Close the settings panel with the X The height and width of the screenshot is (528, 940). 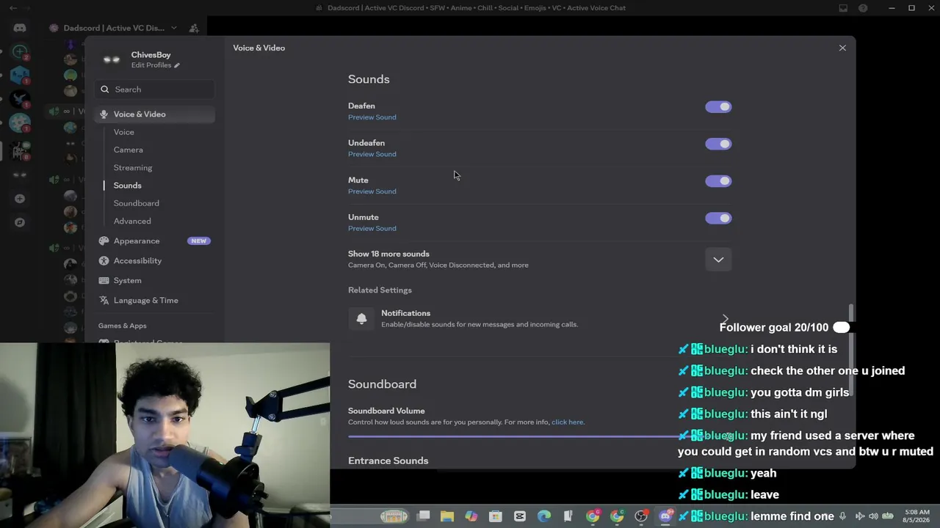click(842, 48)
